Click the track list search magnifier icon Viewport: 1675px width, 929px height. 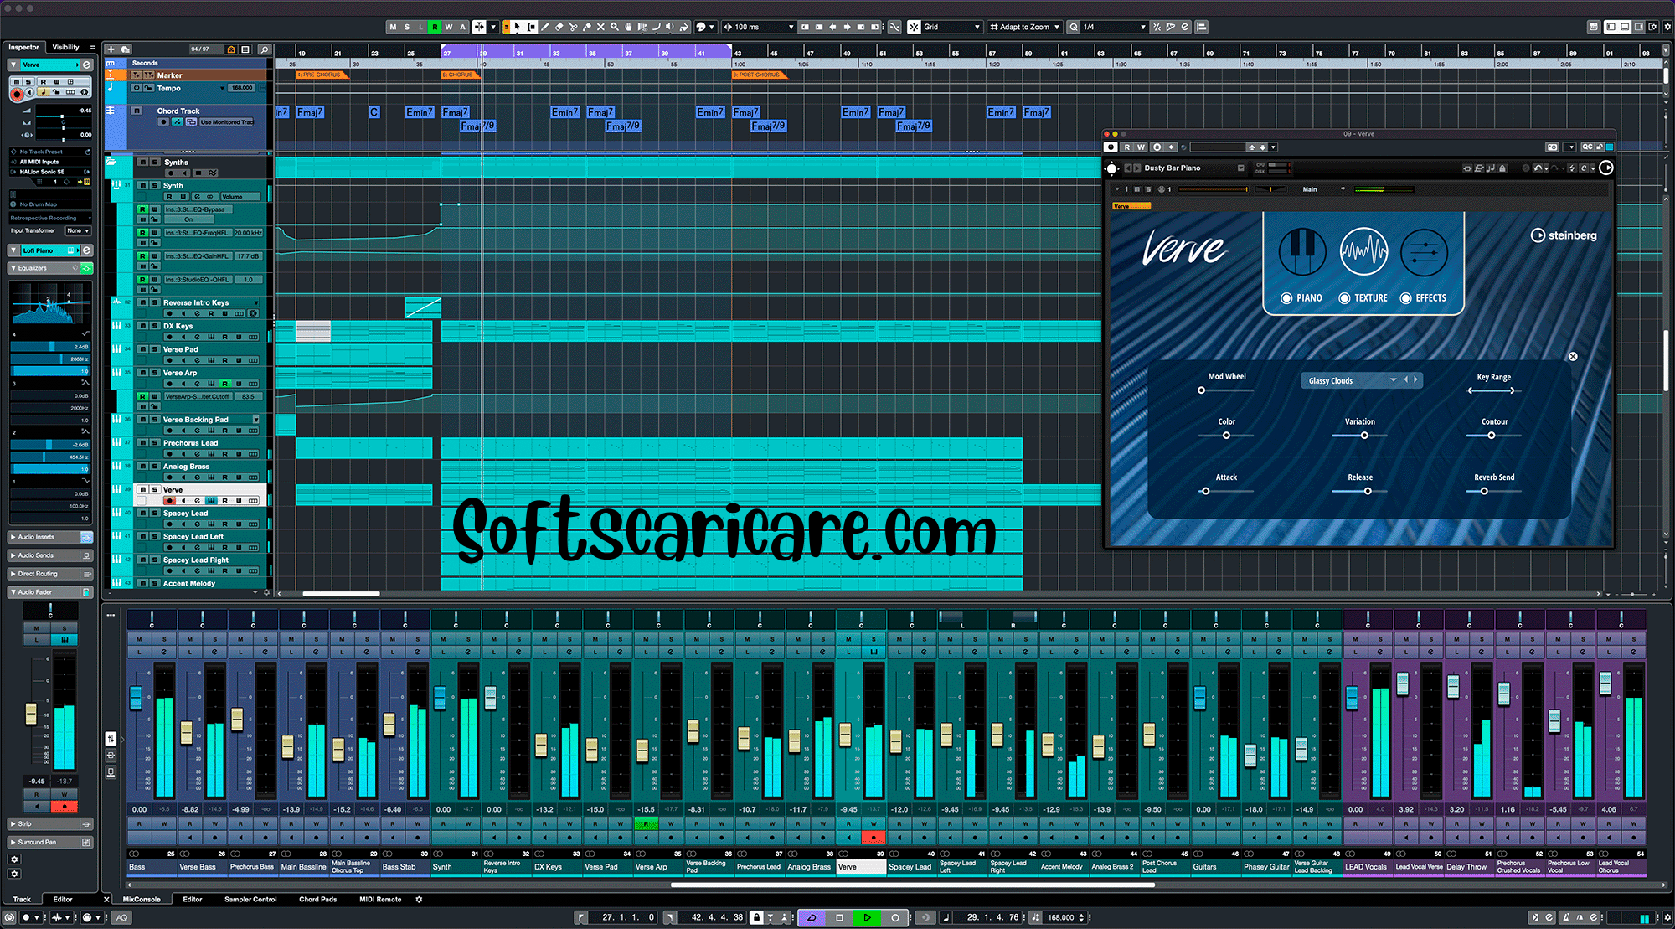click(265, 49)
